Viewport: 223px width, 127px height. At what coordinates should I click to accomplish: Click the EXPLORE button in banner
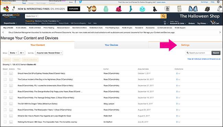point(74,9)
